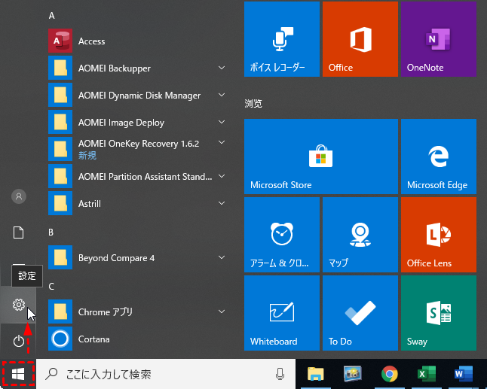487x389 pixels.
Task: Open the マップ tile
Action: (360, 234)
